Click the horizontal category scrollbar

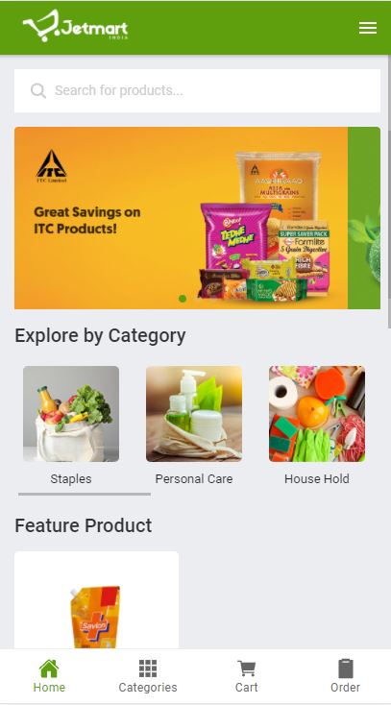[85, 494]
